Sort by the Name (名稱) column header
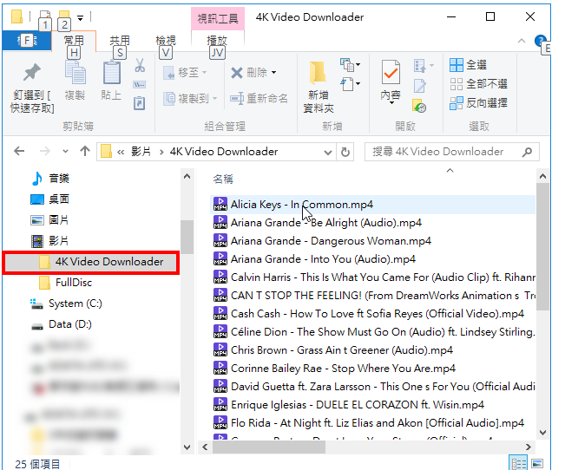The width and height of the screenshot is (565, 470). click(x=223, y=179)
